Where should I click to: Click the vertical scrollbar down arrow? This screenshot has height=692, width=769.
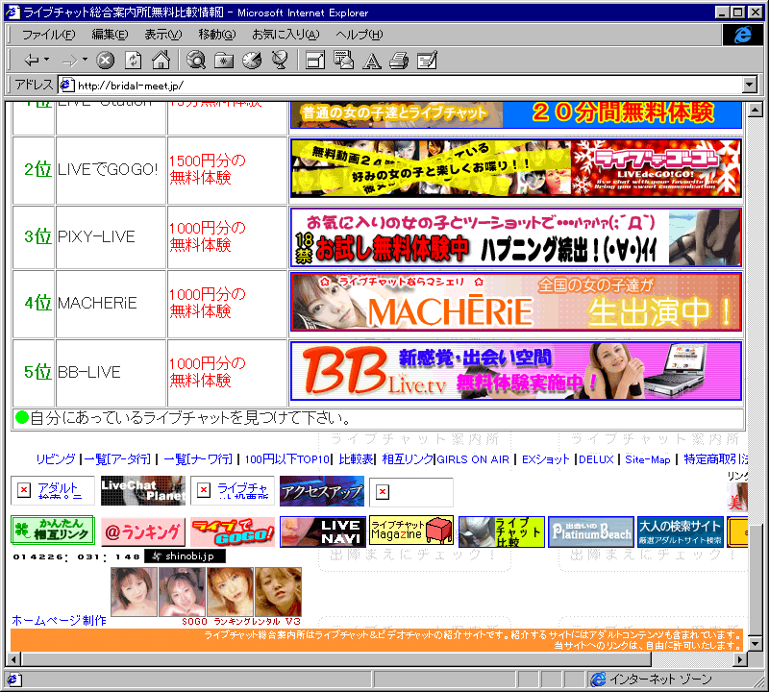pyautogui.click(x=756, y=643)
